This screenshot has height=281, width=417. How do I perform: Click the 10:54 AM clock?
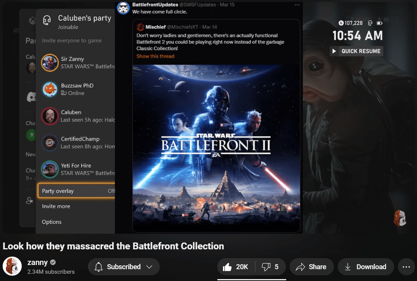coord(358,36)
